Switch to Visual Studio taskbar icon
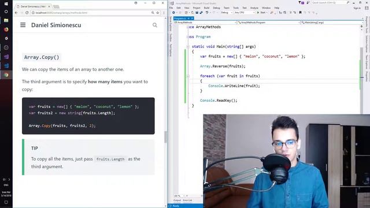The width and height of the screenshot is (370, 208). tap(6, 57)
